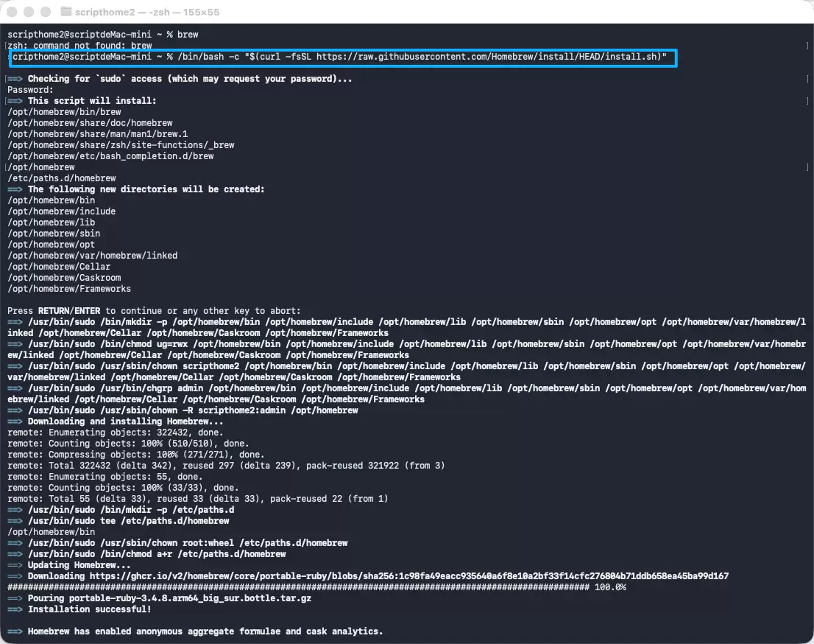Viewport: 814px width, 644px height.
Task: Click the close window button
Action: pyautogui.click(x=12, y=12)
